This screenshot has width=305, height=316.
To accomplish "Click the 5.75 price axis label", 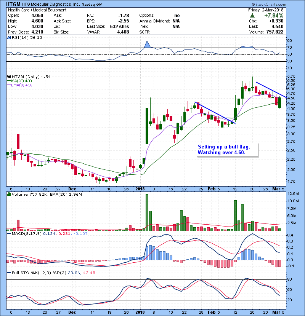I will point(291,77).
